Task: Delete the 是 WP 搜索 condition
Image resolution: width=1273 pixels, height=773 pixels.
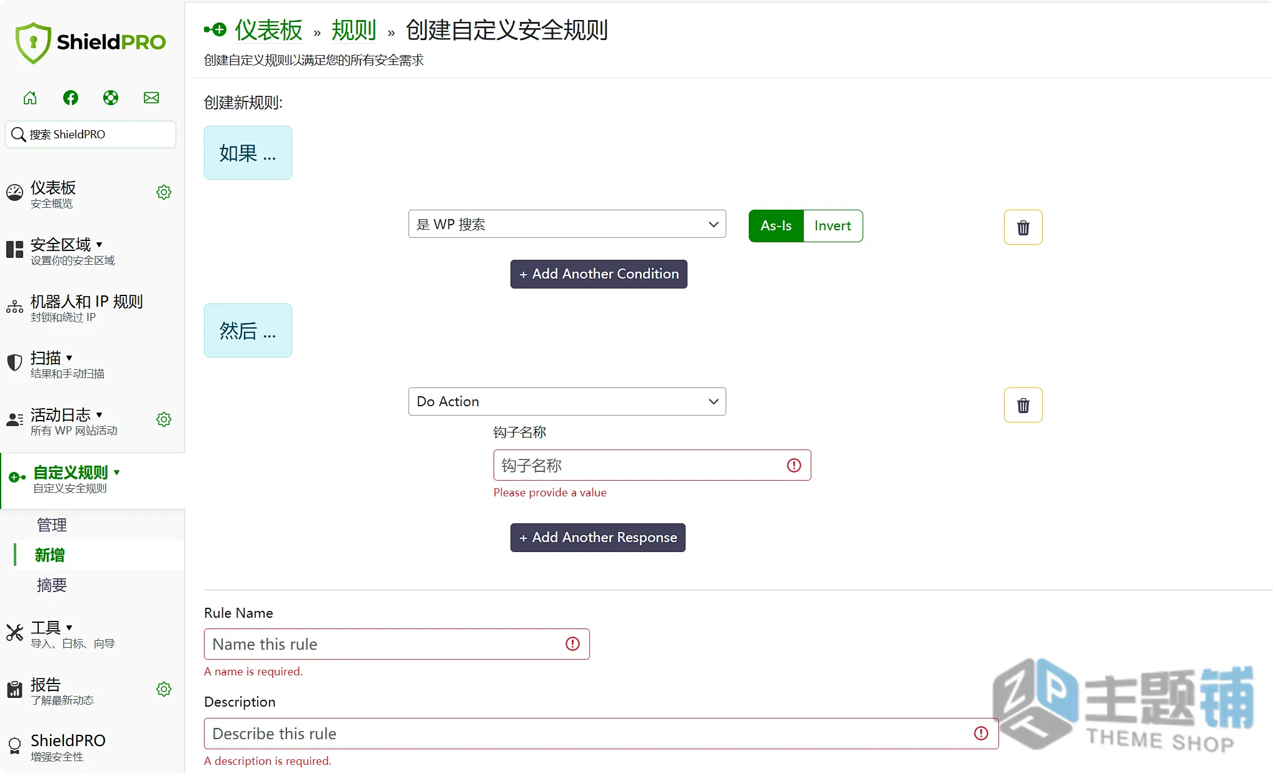Action: (x=1023, y=227)
